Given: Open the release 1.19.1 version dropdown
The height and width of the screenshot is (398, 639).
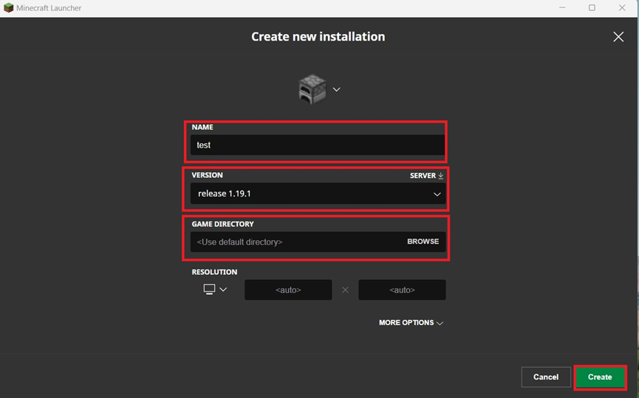Looking at the screenshot, I should tap(318, 193).
